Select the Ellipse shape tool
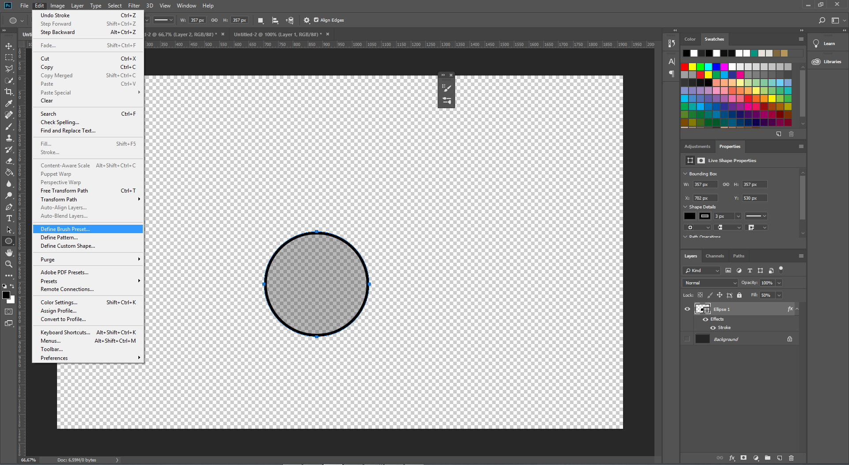 click(x=9, y=241)
